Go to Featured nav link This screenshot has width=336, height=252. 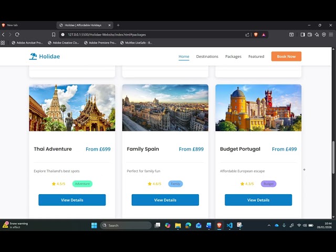pyautogui.click(x=256, y=56)
